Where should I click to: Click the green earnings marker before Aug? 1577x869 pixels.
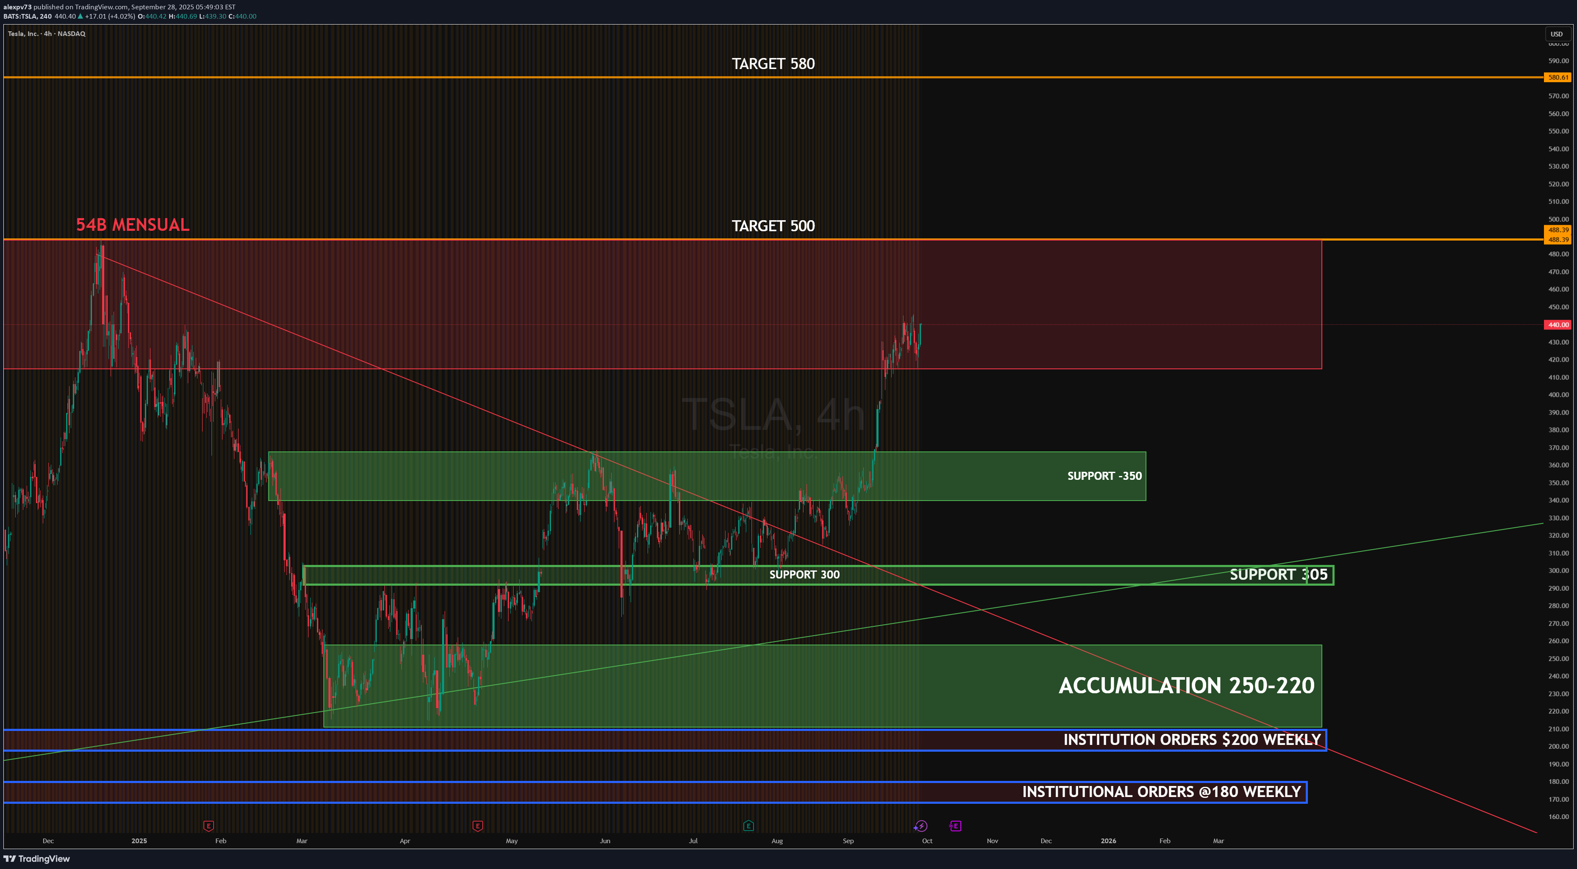(x=748, y=825)
